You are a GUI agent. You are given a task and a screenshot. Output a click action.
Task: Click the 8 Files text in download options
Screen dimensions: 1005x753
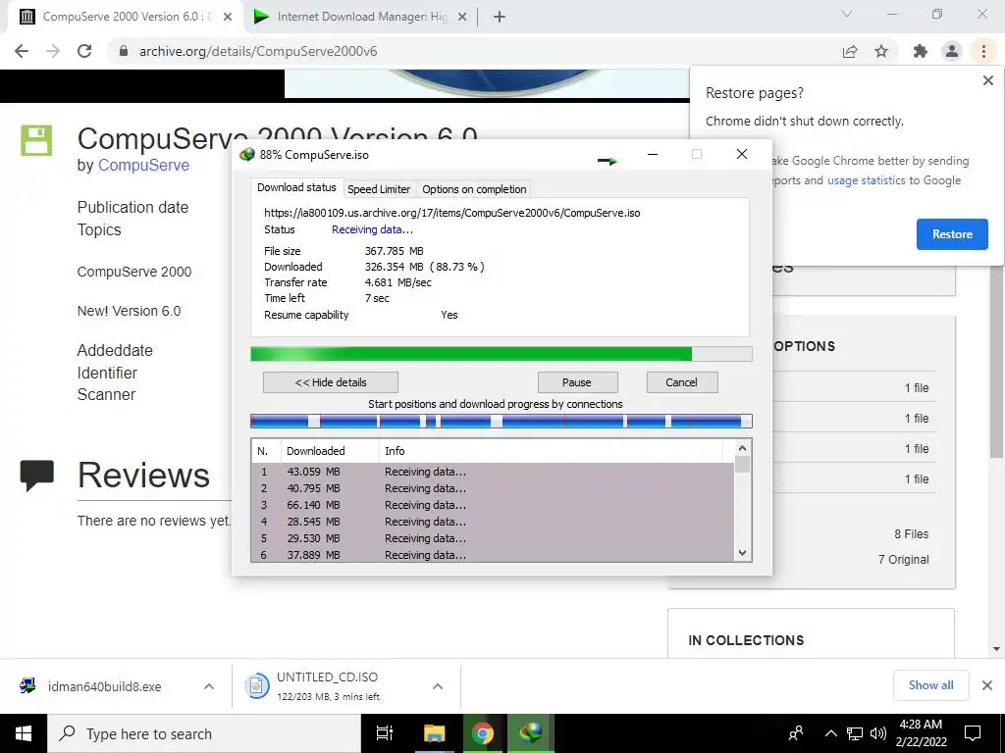point(912,534)
